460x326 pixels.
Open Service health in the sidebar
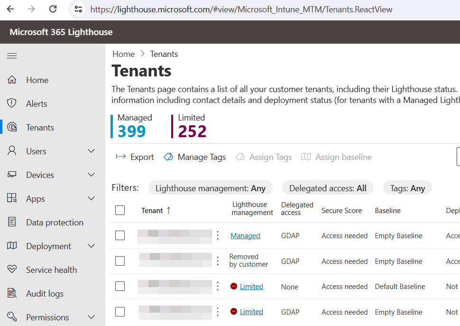(52, 270)
